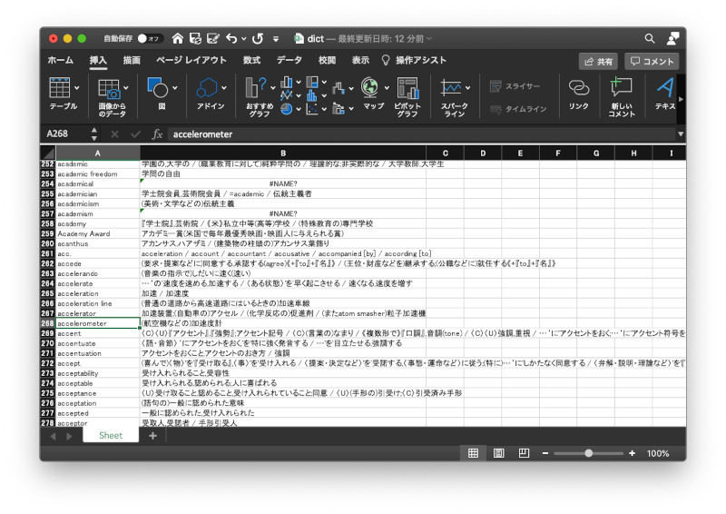Click the 100% zoom level

point(658,454)
